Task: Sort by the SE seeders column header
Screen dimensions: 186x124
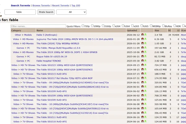Action: coord(169,30)
